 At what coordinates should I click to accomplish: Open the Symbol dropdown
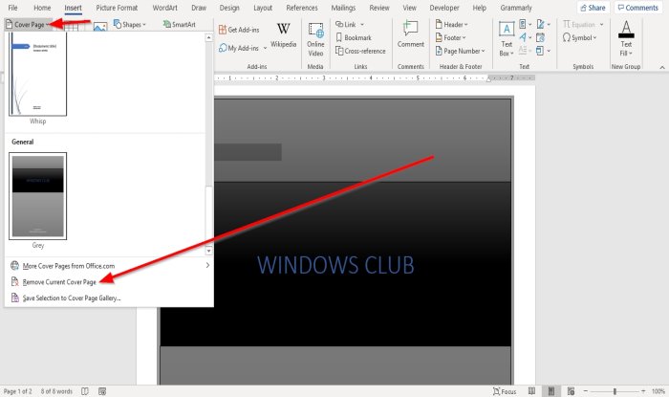[579, 37]
